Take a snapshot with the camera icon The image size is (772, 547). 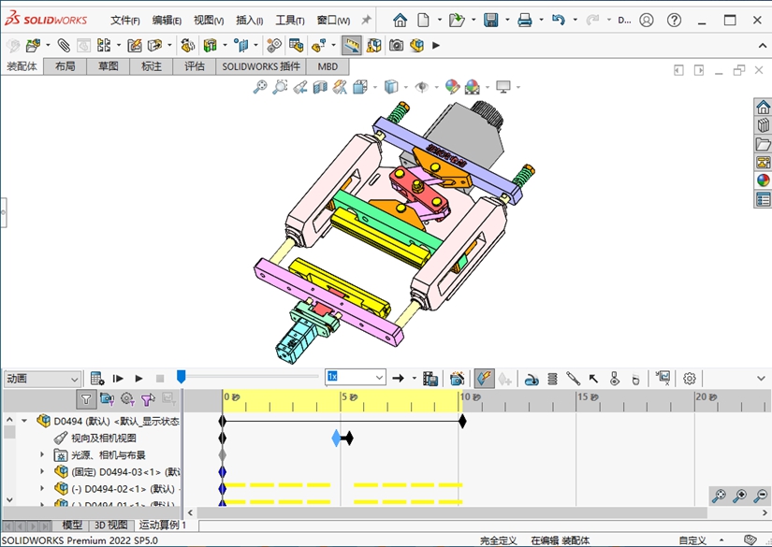tap(397, 46)
